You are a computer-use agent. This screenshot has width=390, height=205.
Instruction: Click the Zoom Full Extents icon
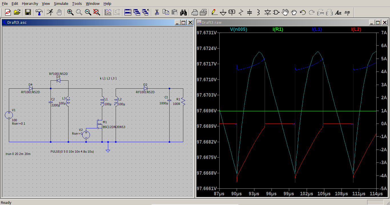tap(97, 12)
